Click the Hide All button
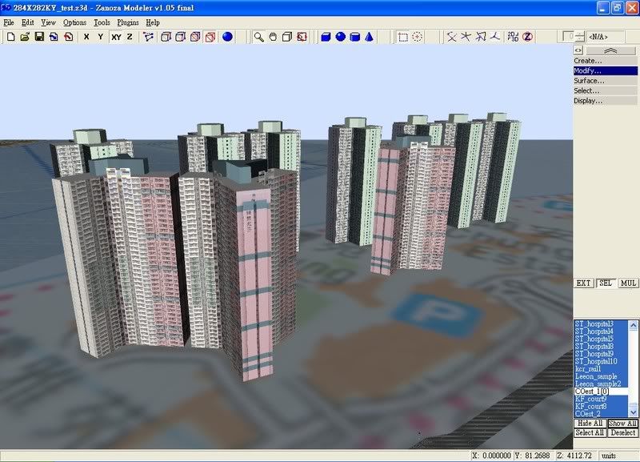The height and width of the screenshot is (462, 640). coord(590,424)
